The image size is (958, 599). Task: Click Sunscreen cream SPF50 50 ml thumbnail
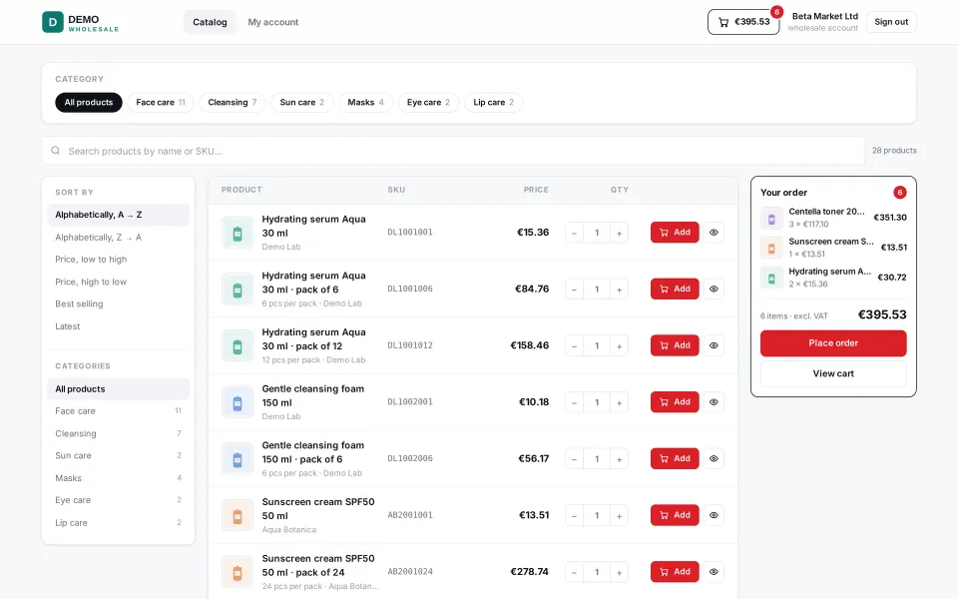(x=238, y=515)
